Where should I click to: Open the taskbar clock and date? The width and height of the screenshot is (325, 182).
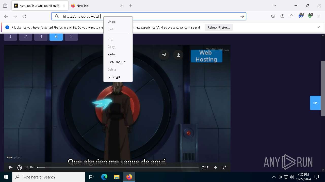(303, 177)
